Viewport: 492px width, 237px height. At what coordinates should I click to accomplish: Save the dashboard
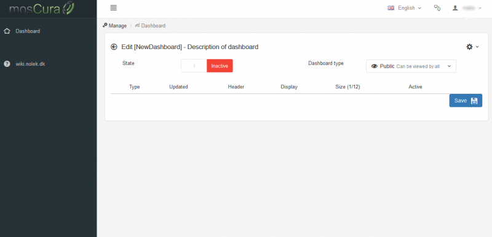466,101
